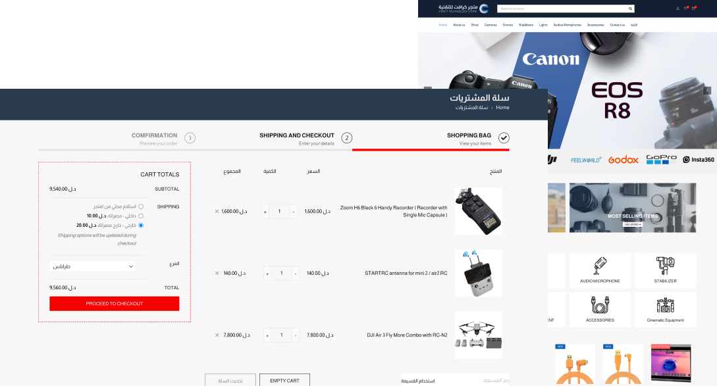
Task: Remove Zoom H6 recorder from cart
Action: point(217,212)
